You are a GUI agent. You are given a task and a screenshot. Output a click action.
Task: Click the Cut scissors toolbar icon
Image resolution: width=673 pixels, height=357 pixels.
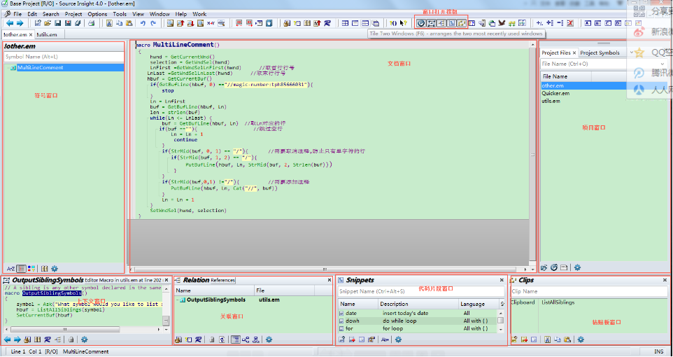[x=109, y=23]
